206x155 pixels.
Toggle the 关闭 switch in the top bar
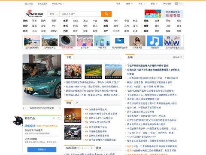(179, 3)
